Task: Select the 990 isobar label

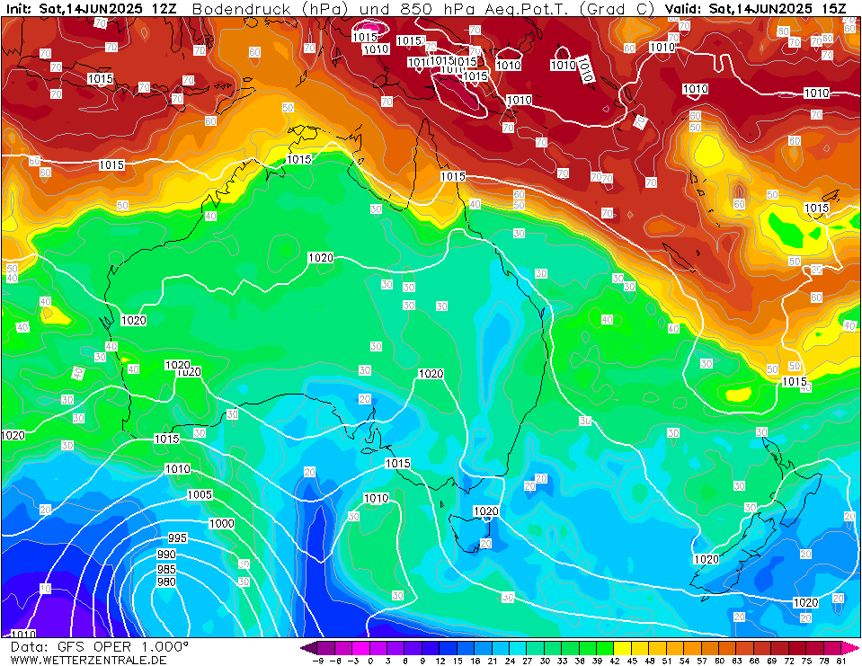Action: pyautogui.click(x=166, y=555)
